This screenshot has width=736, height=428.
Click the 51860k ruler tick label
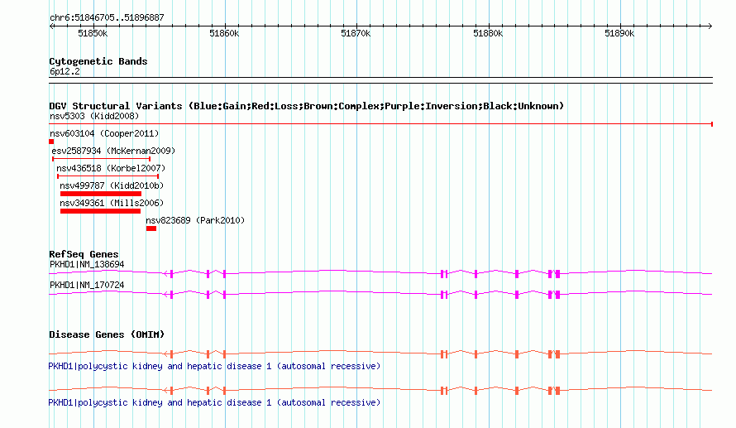224,33
